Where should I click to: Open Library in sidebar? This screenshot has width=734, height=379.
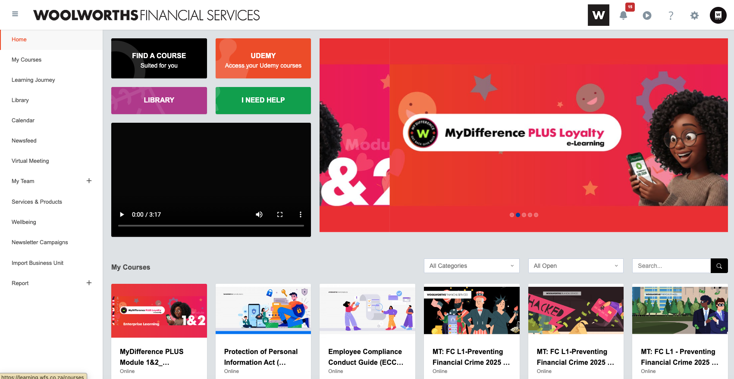point(51,100)
